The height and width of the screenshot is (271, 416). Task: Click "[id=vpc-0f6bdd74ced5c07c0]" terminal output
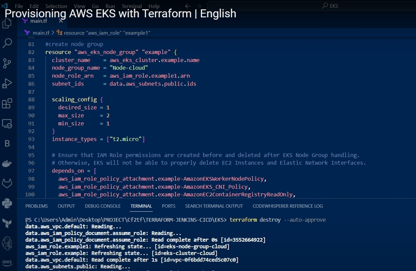tap(199, 260)
